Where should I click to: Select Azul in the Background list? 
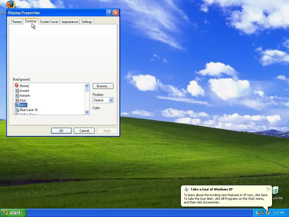pyautogui.click(x=23, y=100)
